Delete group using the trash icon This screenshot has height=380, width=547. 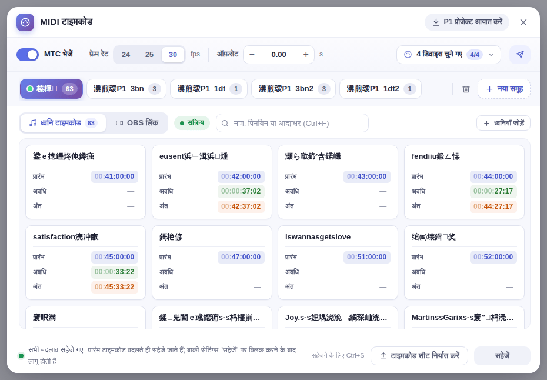466,89
